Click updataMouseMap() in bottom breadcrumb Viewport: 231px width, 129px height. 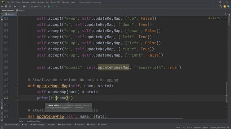(x=34, y=121)
